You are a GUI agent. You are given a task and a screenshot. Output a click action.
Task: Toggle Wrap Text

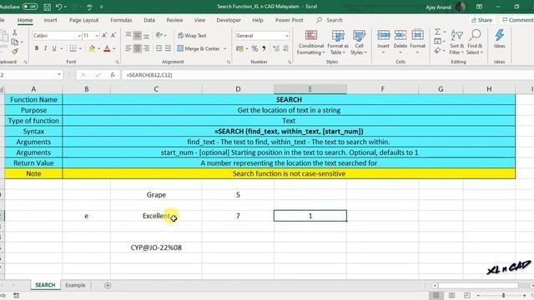click(x=192, y=35)
